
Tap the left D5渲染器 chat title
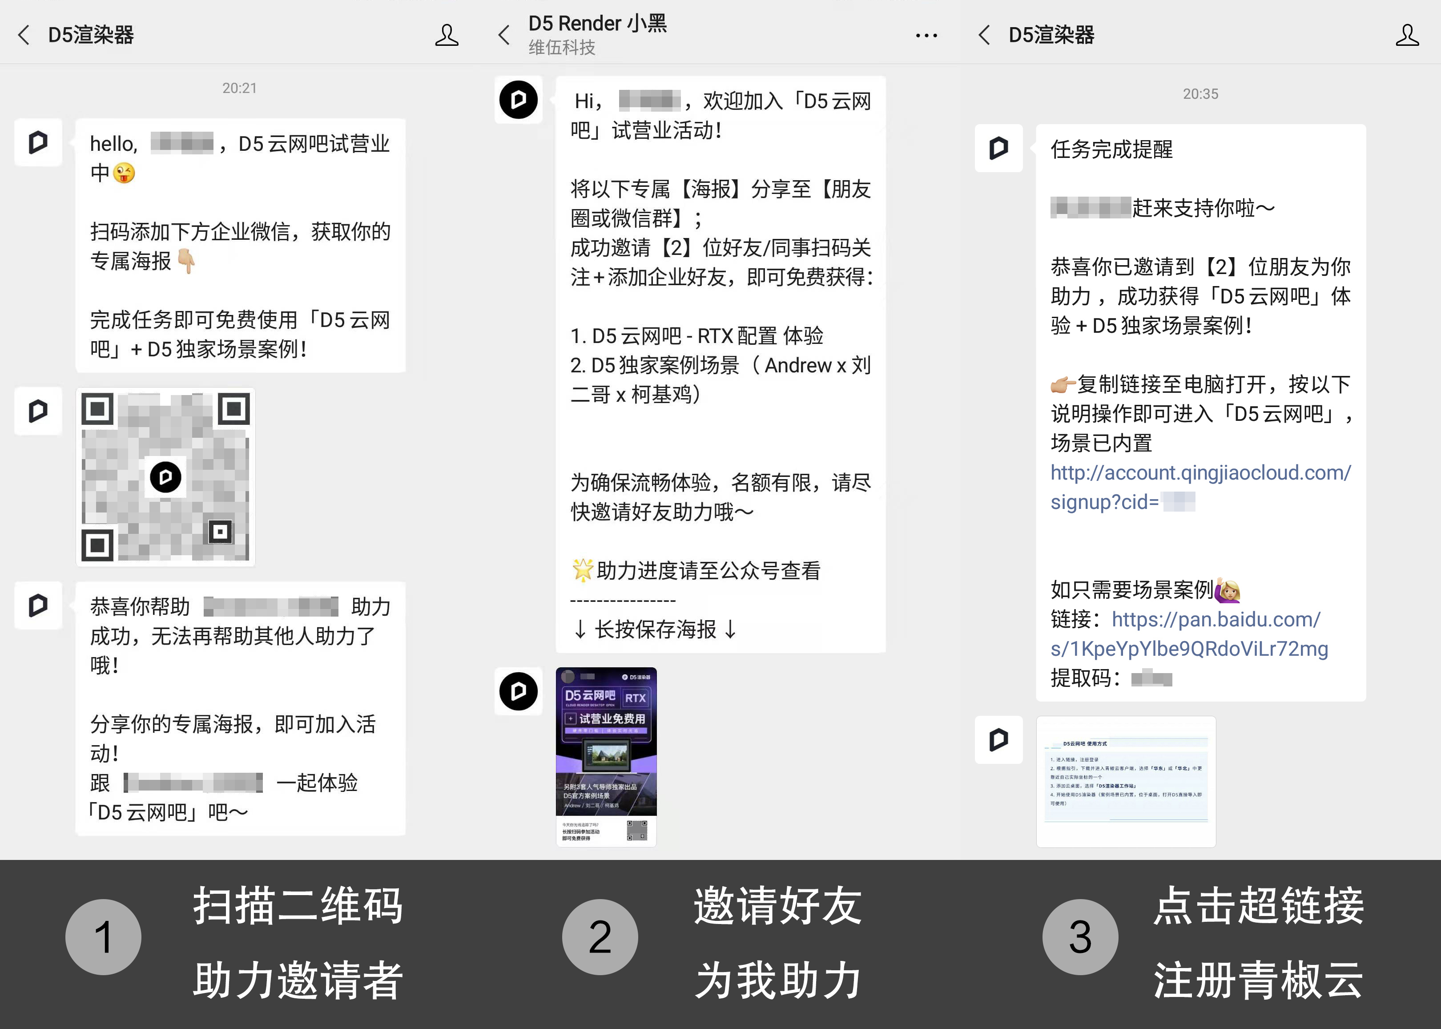click(x=91, y=35)
